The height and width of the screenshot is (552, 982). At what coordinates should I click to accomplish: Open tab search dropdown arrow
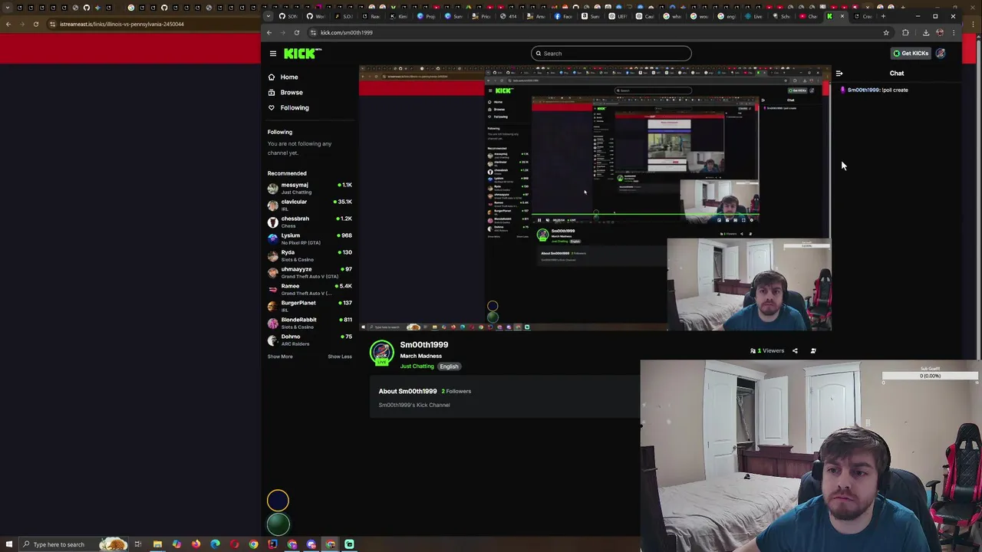(269, 16)
